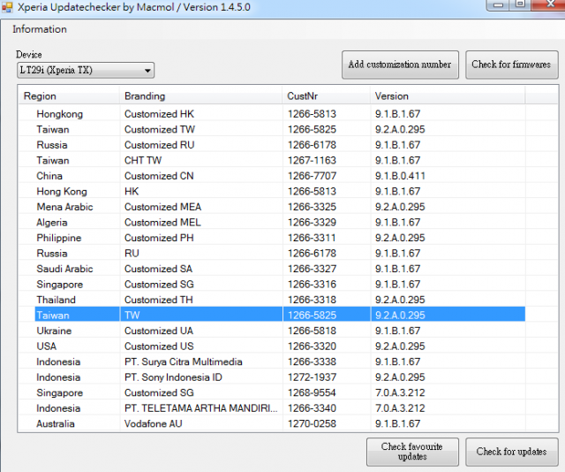Click the app icon in title bar
The image size is (565, 472).
(7, 7)
